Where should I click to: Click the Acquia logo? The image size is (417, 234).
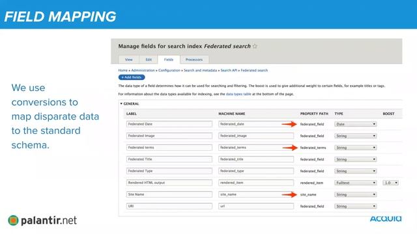point(386,218)
